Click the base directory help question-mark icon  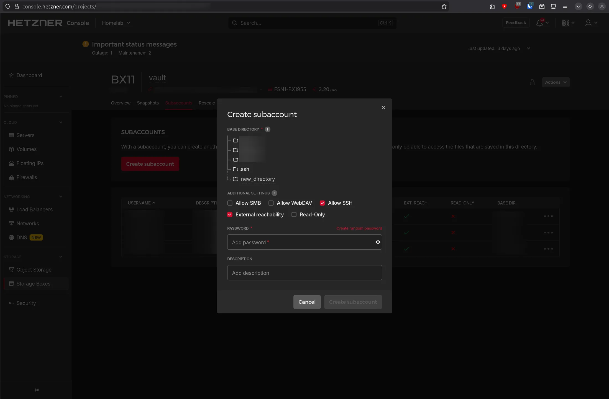pyautogui.click(x=267, y=129)
